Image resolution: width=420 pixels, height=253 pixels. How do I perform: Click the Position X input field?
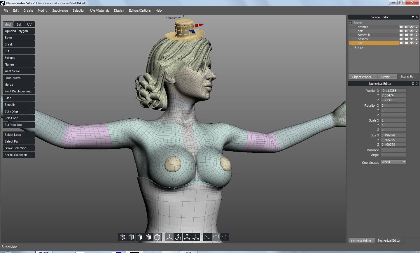pos(393,91)
